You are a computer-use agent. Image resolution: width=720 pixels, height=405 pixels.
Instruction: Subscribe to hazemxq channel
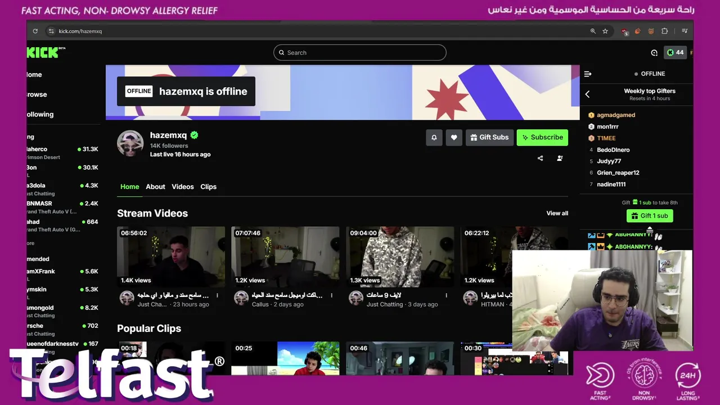coord(542,137)
